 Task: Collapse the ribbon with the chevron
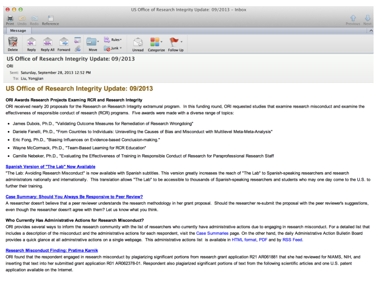371,31
